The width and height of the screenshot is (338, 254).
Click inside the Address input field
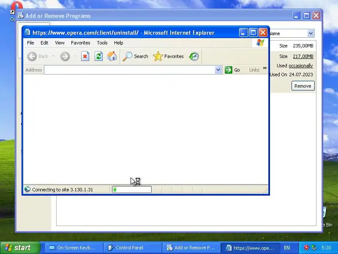(x=130, y=70)
